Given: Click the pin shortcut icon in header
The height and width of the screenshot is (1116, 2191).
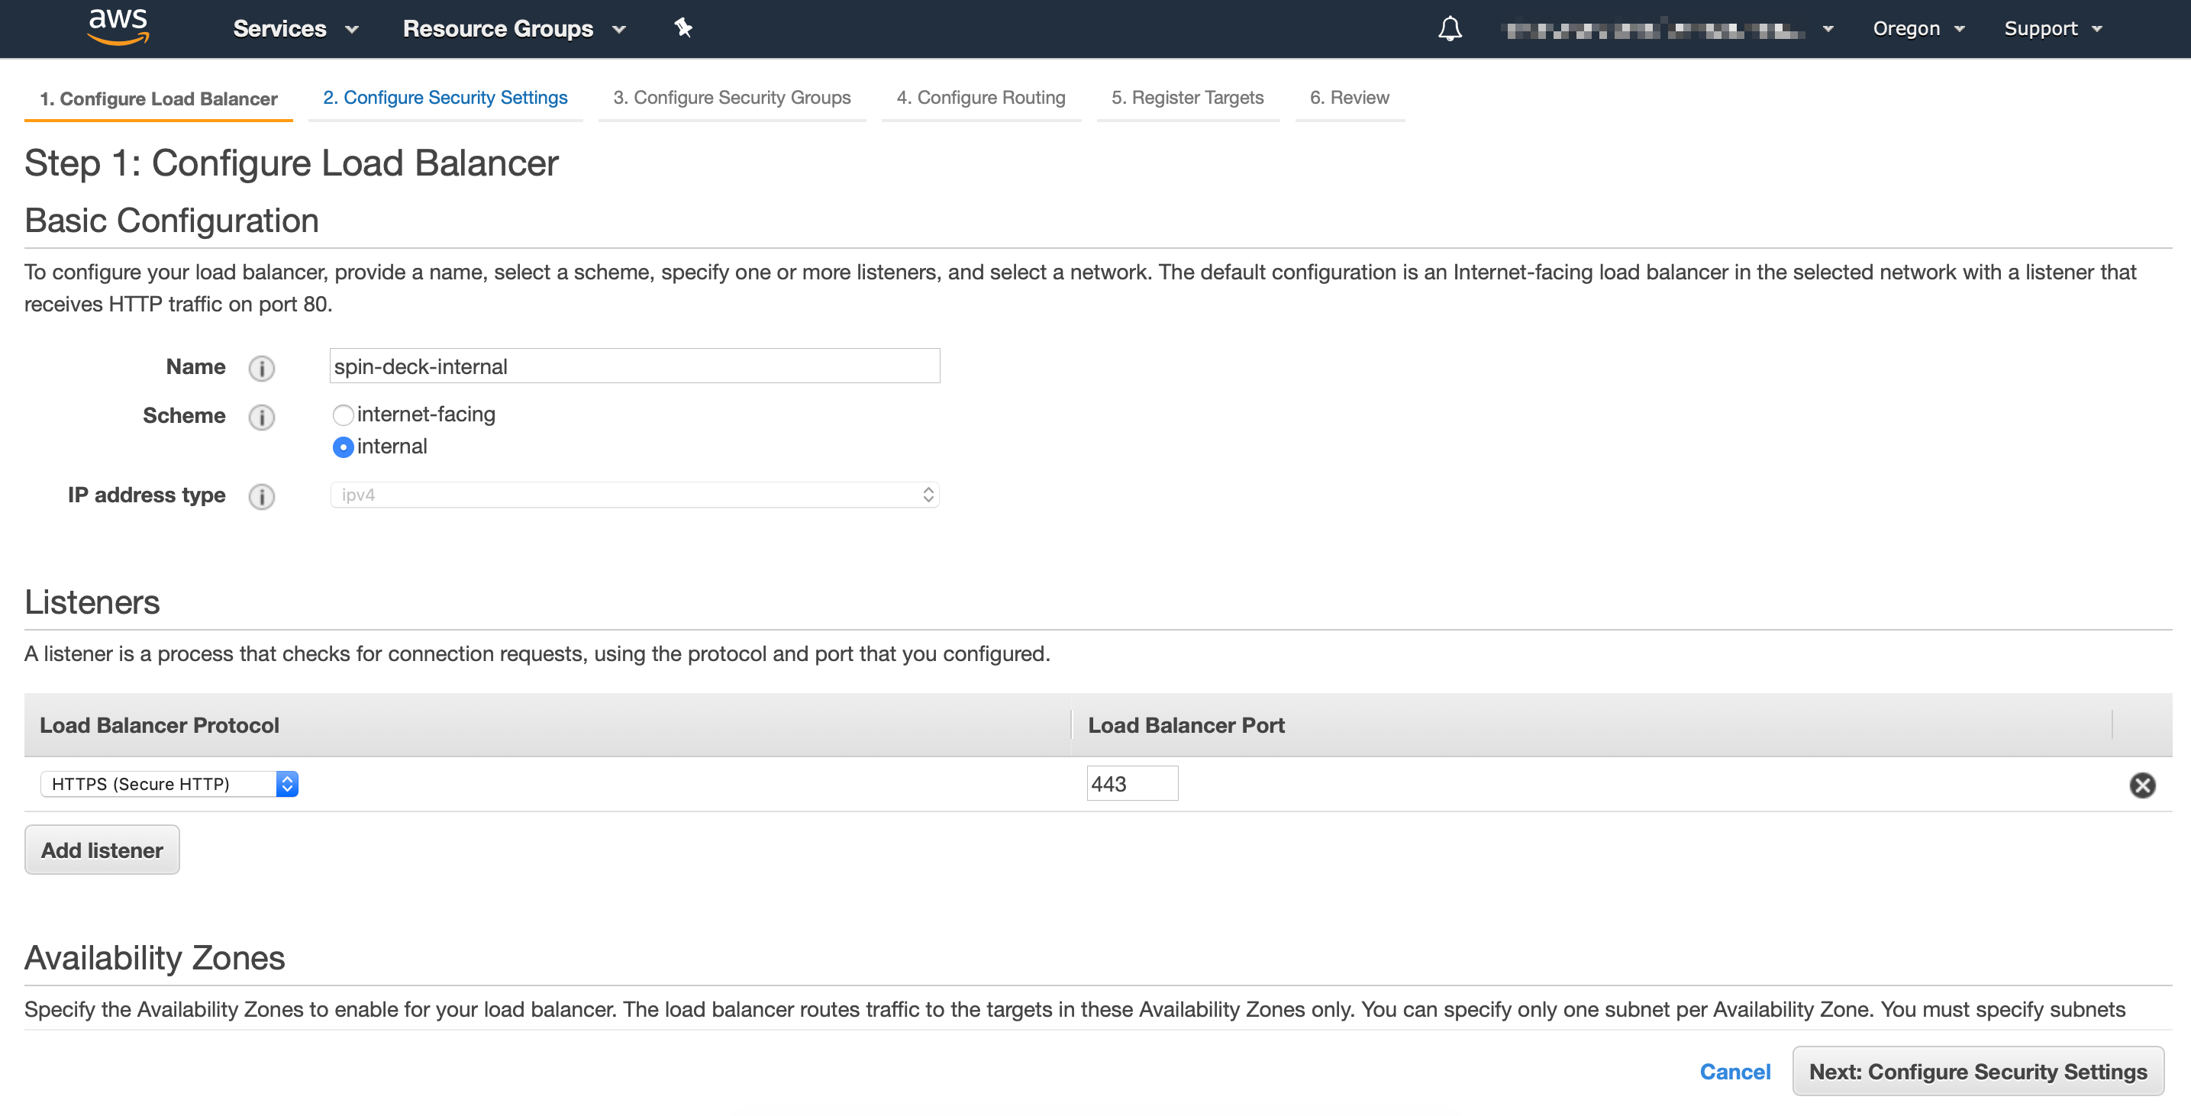Looking at the screenshot, I should [x=683, y=28].
